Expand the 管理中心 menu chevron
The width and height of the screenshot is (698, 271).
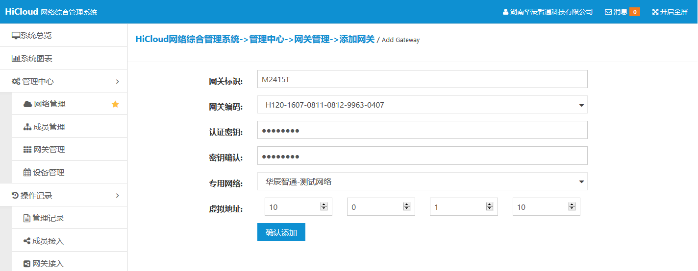tap(117, 82)
